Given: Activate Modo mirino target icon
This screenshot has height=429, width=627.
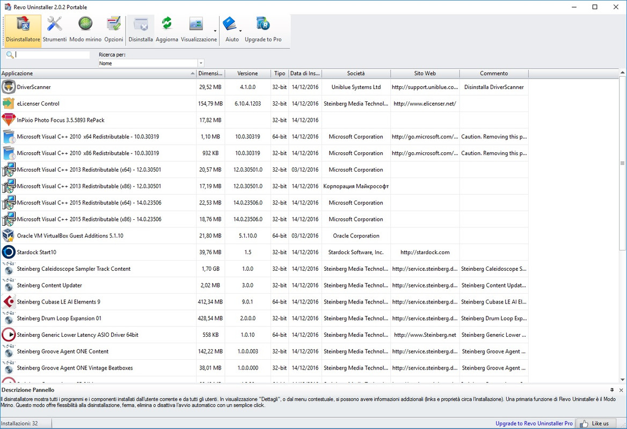Looking at the screenshot, I should coord(85,24).
